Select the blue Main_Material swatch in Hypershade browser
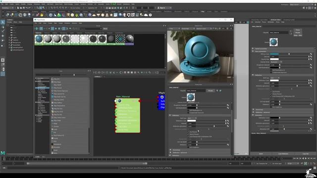This screenshot has height=178, width=317. 39,39
